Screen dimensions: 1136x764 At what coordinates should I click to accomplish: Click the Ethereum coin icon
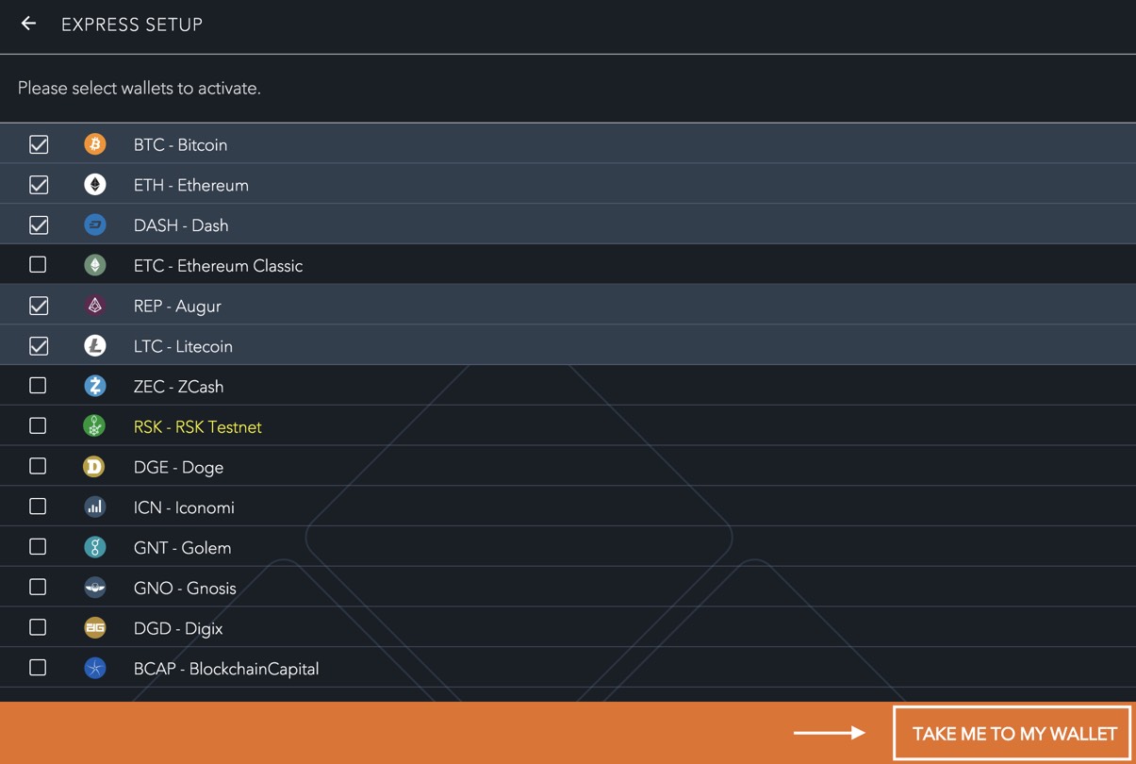pyautogui.click(x=95, y=185)
